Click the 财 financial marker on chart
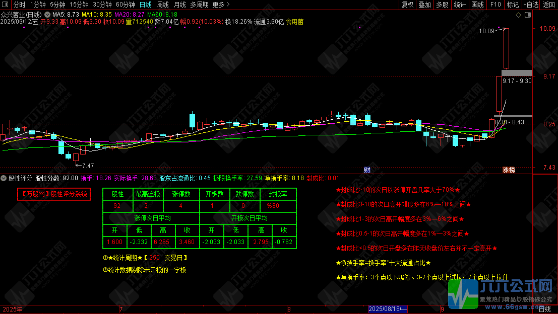558x314 pixels. point(367,170)
